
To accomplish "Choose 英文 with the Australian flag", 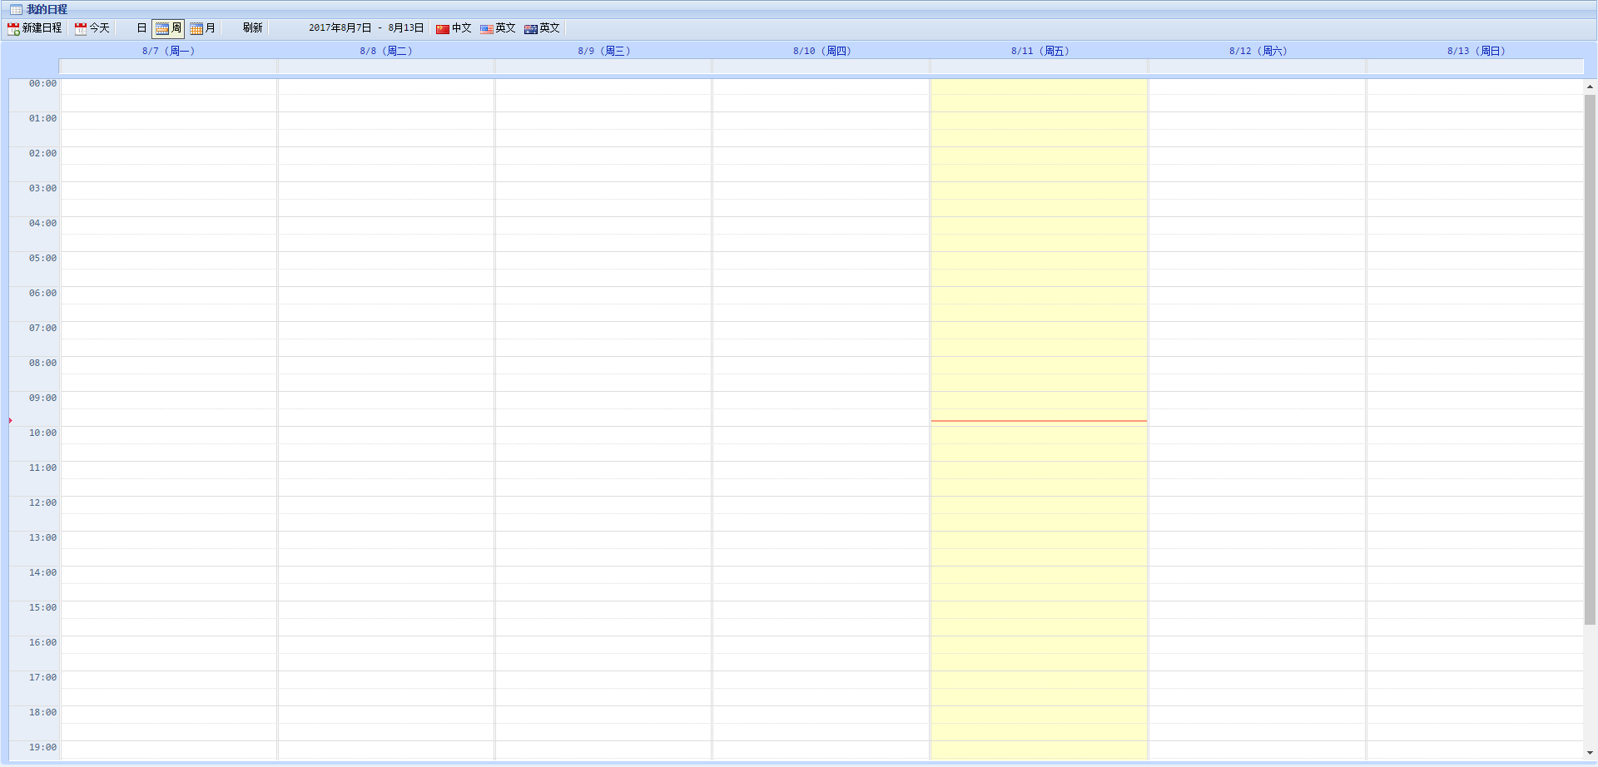I will (542, 28).
